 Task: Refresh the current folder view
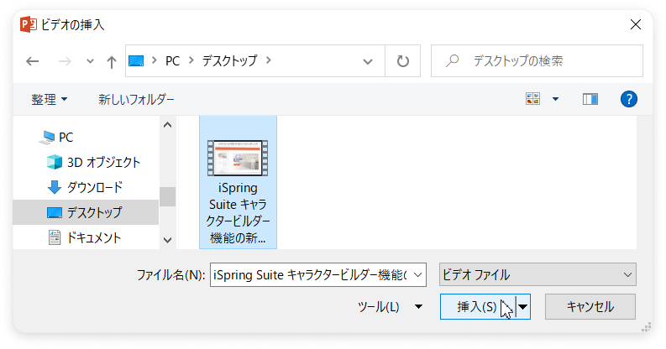[402, 61]
